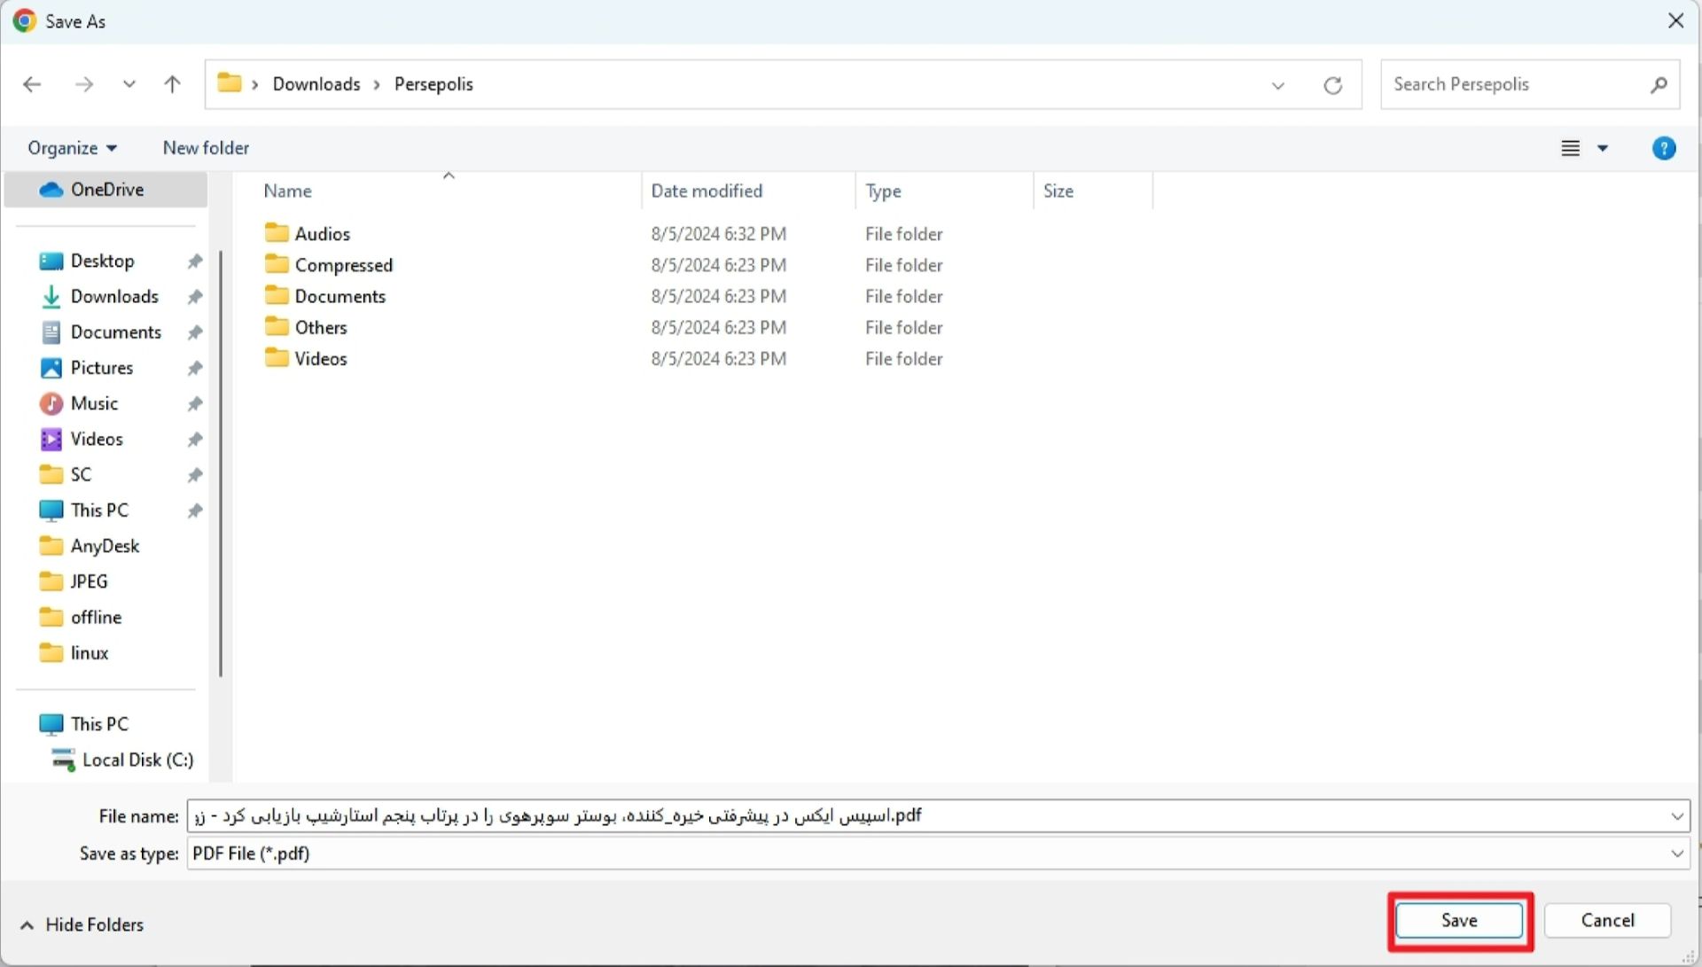
Task: Select Downloads in the breadcrumb path
Action: (x=316, y=84)
